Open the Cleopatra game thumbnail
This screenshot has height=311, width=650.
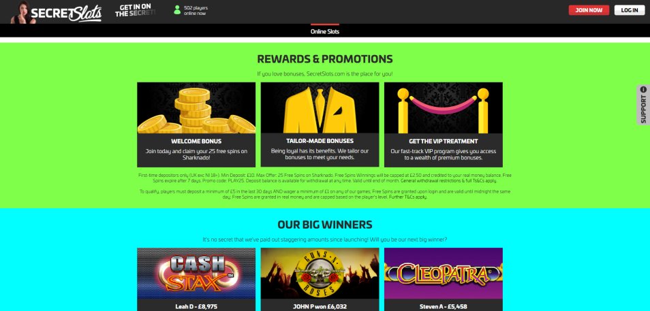coord(443,274)
